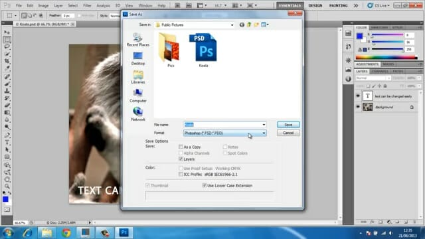Click the red channel slider in Color panel
425x239 pixels.
(x=387, y=35)
